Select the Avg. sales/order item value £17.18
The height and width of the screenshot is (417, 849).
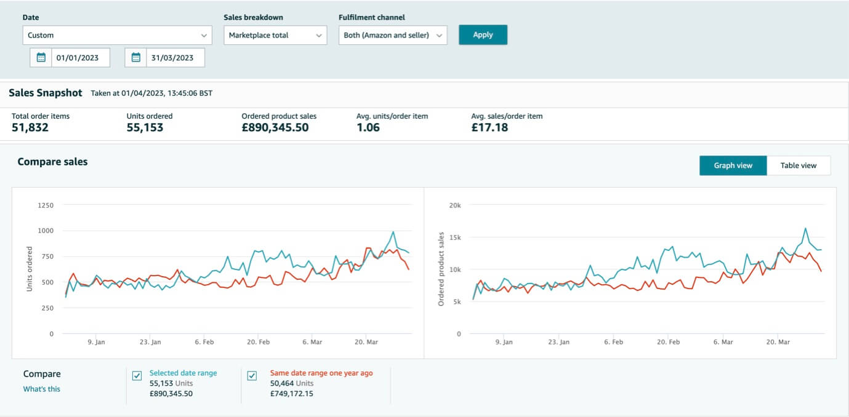[x=489, y=128]
